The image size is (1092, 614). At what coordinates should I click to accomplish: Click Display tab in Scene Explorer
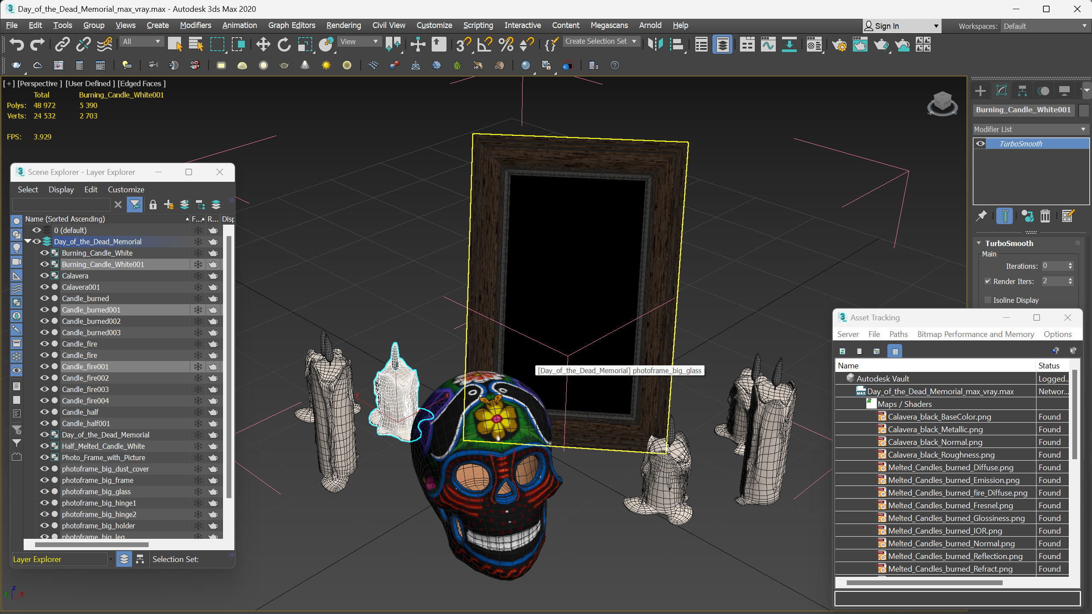(x=60, y=189)
